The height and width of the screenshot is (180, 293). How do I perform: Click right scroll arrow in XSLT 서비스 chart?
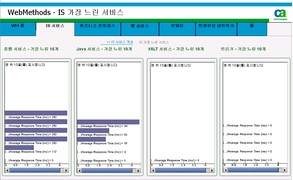(x=212, y=170)
